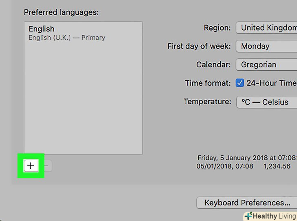Click the 1,234.56 number format sample
Screen dimensions: 297x221
[277, 166]
